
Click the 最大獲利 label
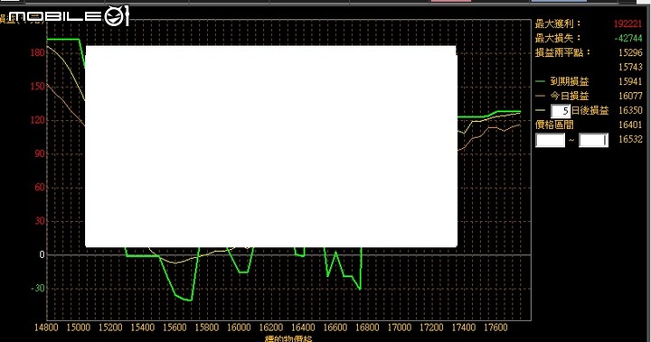(x=558, y=23)
